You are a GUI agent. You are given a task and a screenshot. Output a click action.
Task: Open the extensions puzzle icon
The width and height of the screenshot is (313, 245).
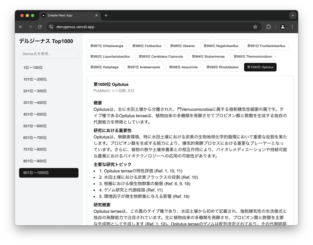click(x=268, y=27)
